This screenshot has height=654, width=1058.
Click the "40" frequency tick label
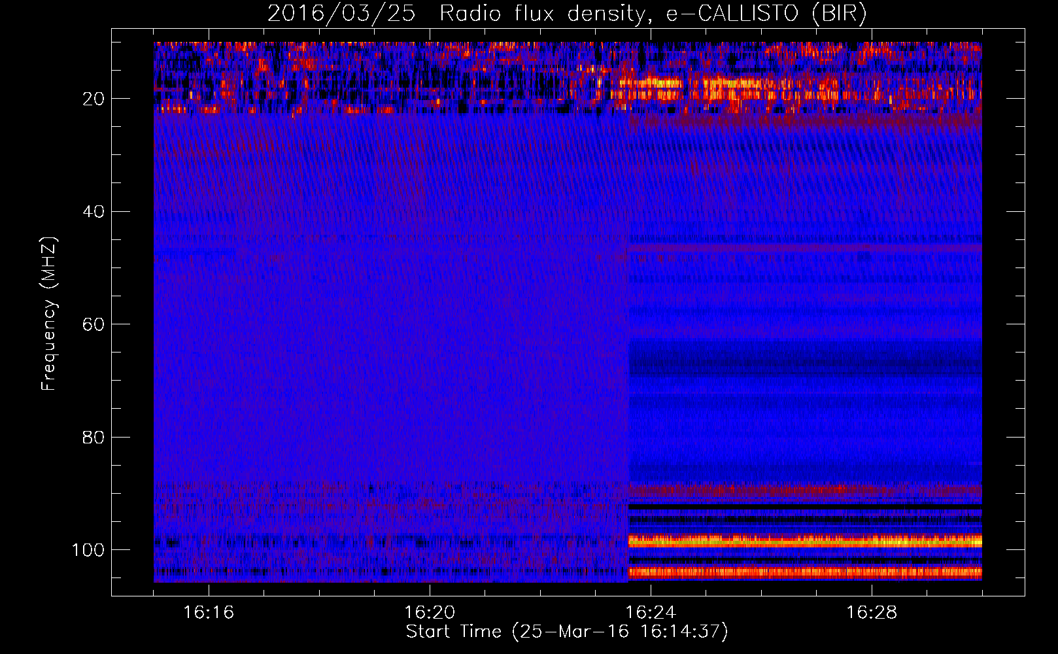[94, 212]
